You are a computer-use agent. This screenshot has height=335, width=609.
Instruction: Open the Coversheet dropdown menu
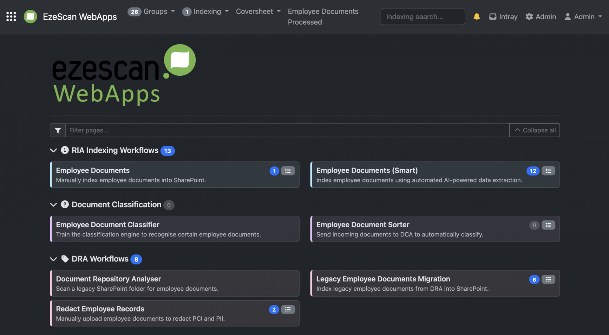pyautogui.click(x=259, y=11)
